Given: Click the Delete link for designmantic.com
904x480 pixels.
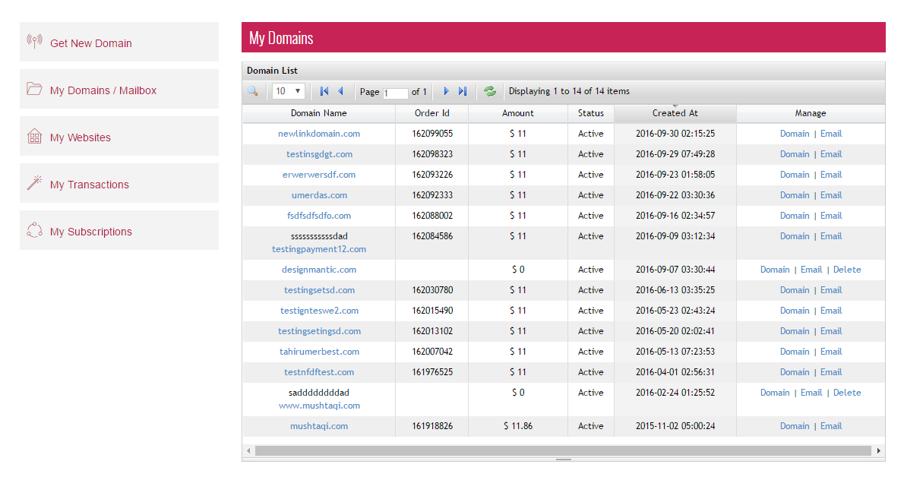Looking at the screenshot, I should 847,269.
